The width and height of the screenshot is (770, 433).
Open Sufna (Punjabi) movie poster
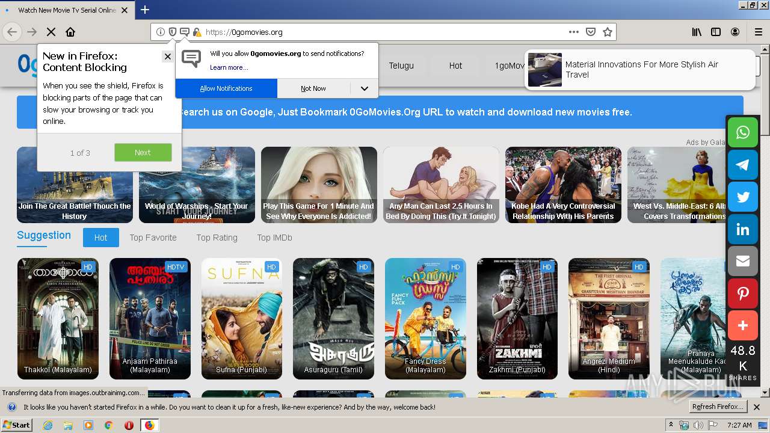click(x=242, y=319)
